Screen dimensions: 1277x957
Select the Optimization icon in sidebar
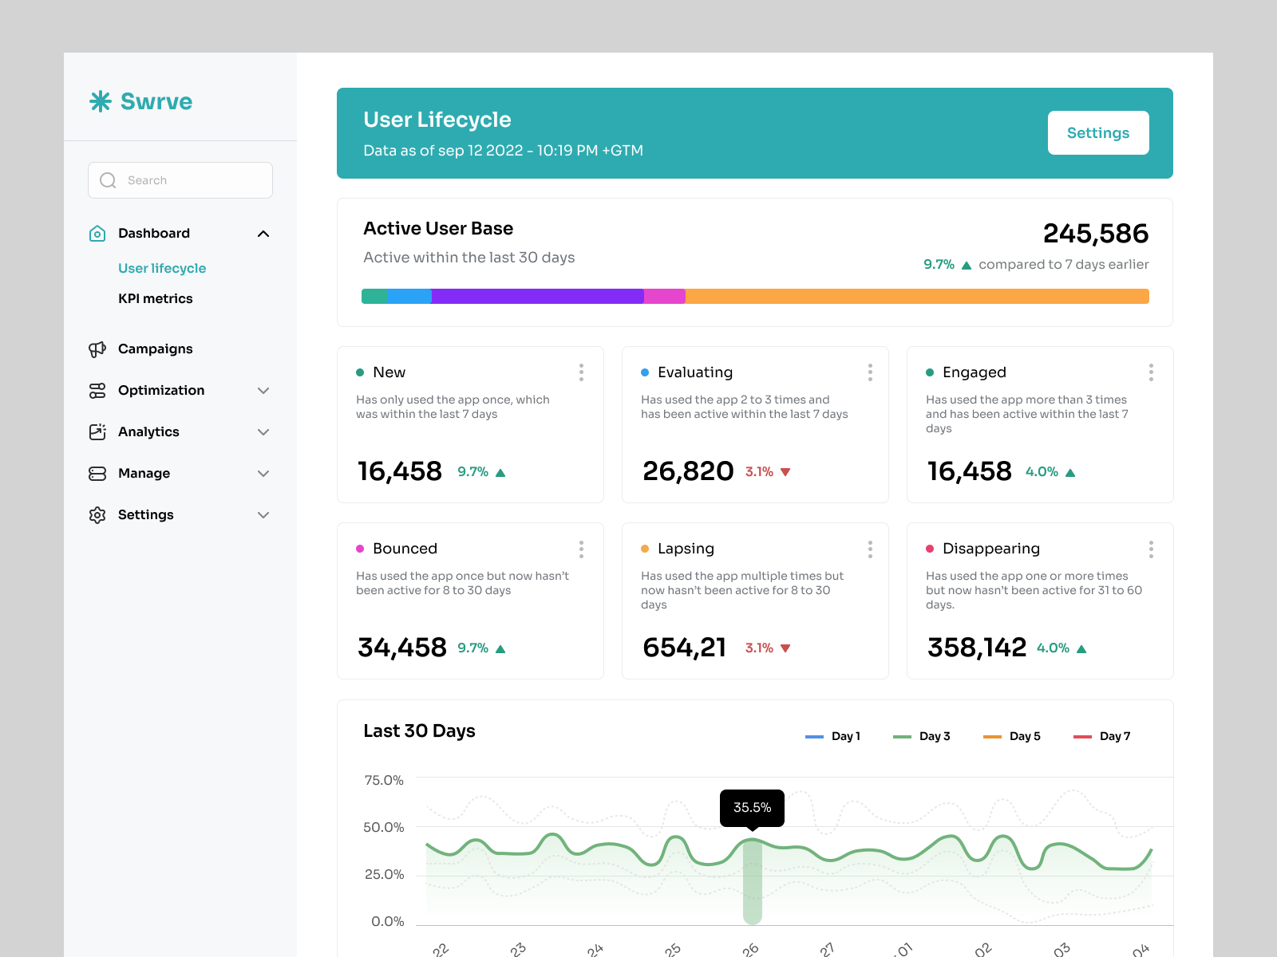click(97, 390)
